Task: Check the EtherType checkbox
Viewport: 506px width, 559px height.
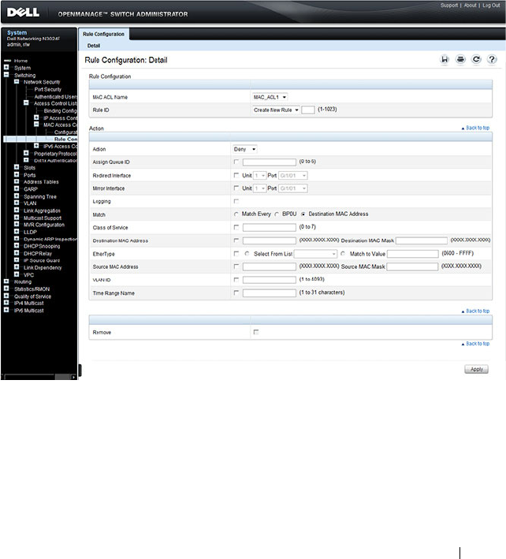Action: [x=236, y=253]
